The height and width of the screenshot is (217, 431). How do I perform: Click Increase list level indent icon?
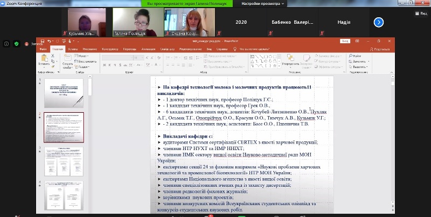191,58
